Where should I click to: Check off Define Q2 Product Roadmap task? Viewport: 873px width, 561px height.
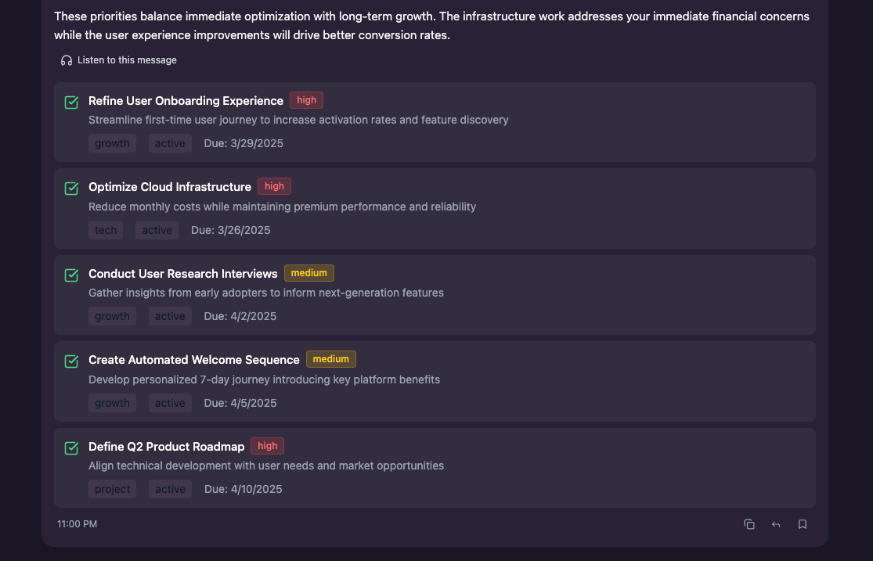click(71, 448)
